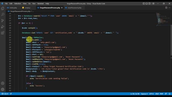Click the feedback icon in status bar

pyautogui.click(x=166, y=94)
